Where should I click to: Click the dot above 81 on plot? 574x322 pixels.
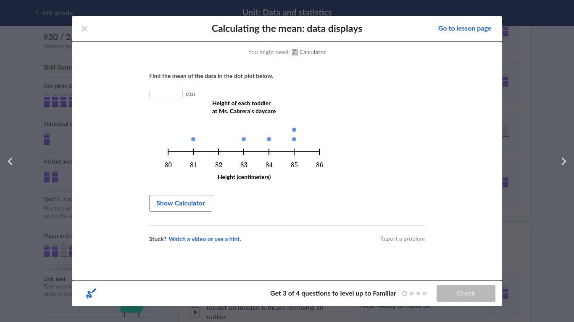193,139
